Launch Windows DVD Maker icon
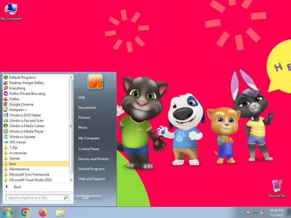 point(6,115)
